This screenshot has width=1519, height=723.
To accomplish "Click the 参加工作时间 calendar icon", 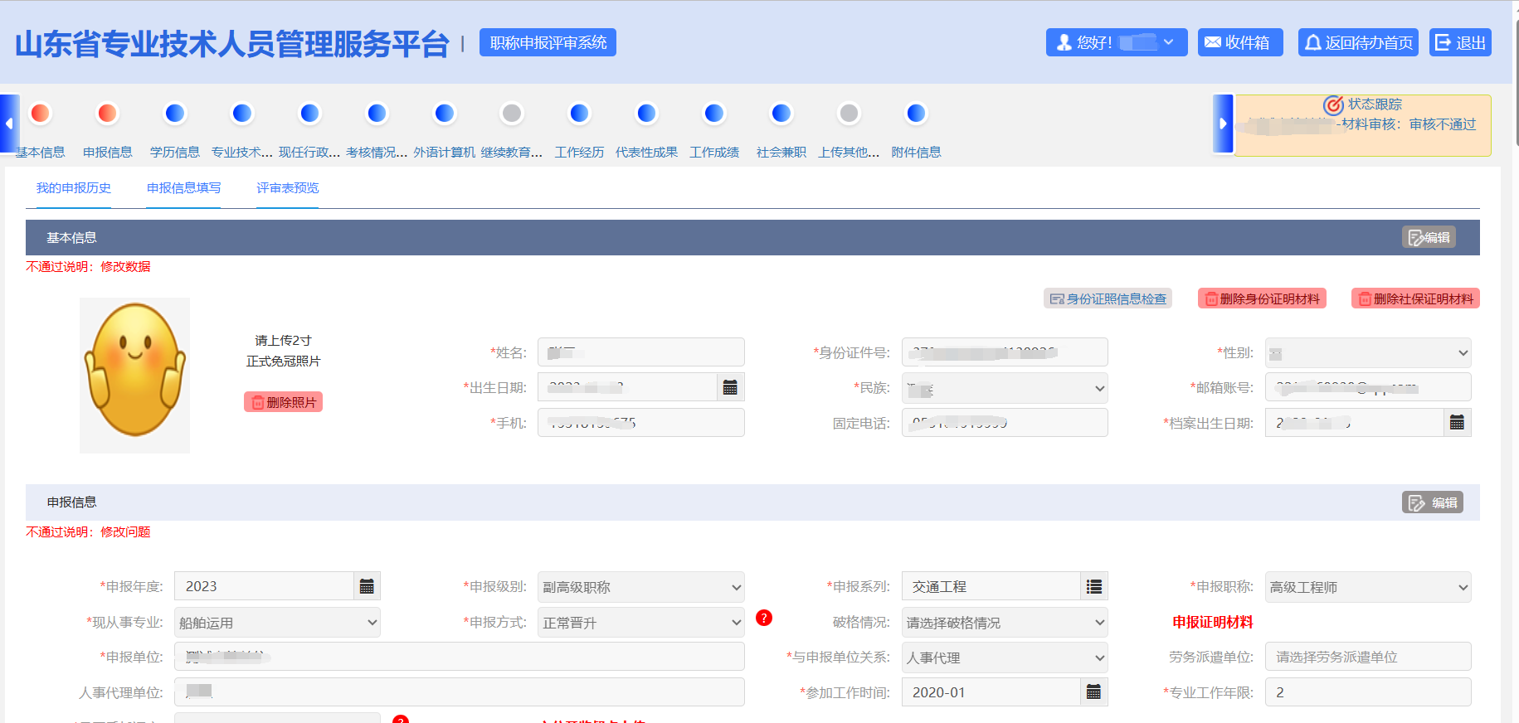I will [1093, 692].
